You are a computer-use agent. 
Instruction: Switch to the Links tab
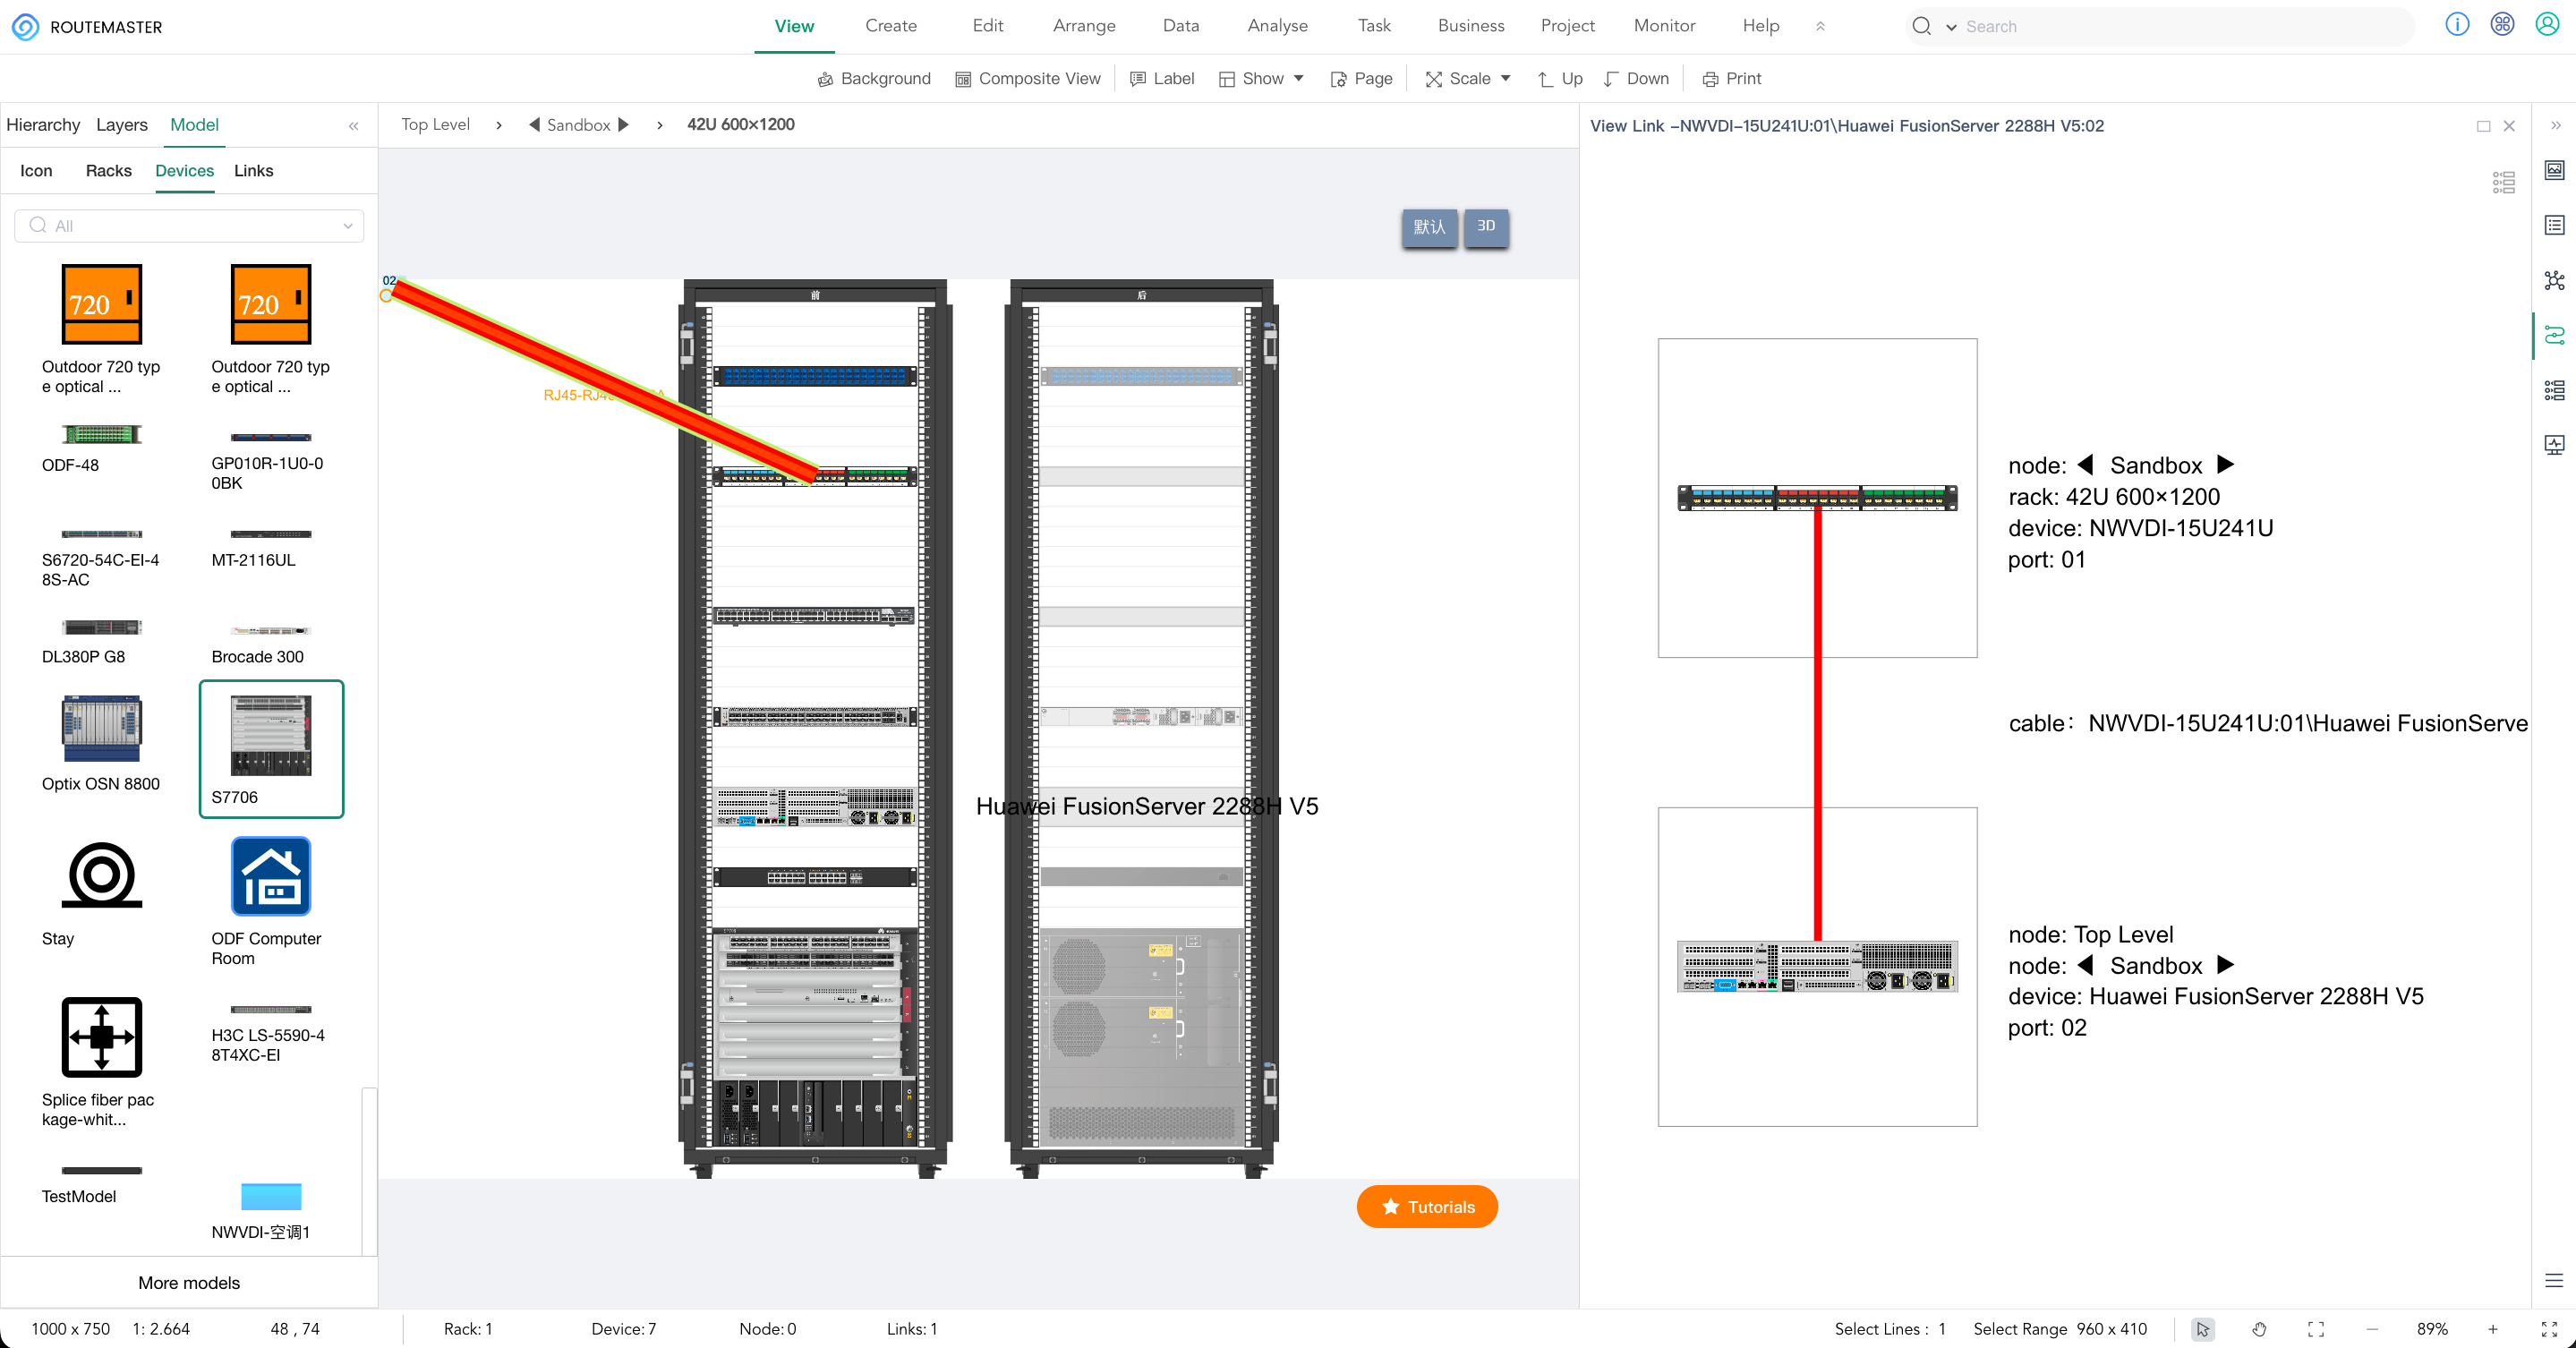254,171
